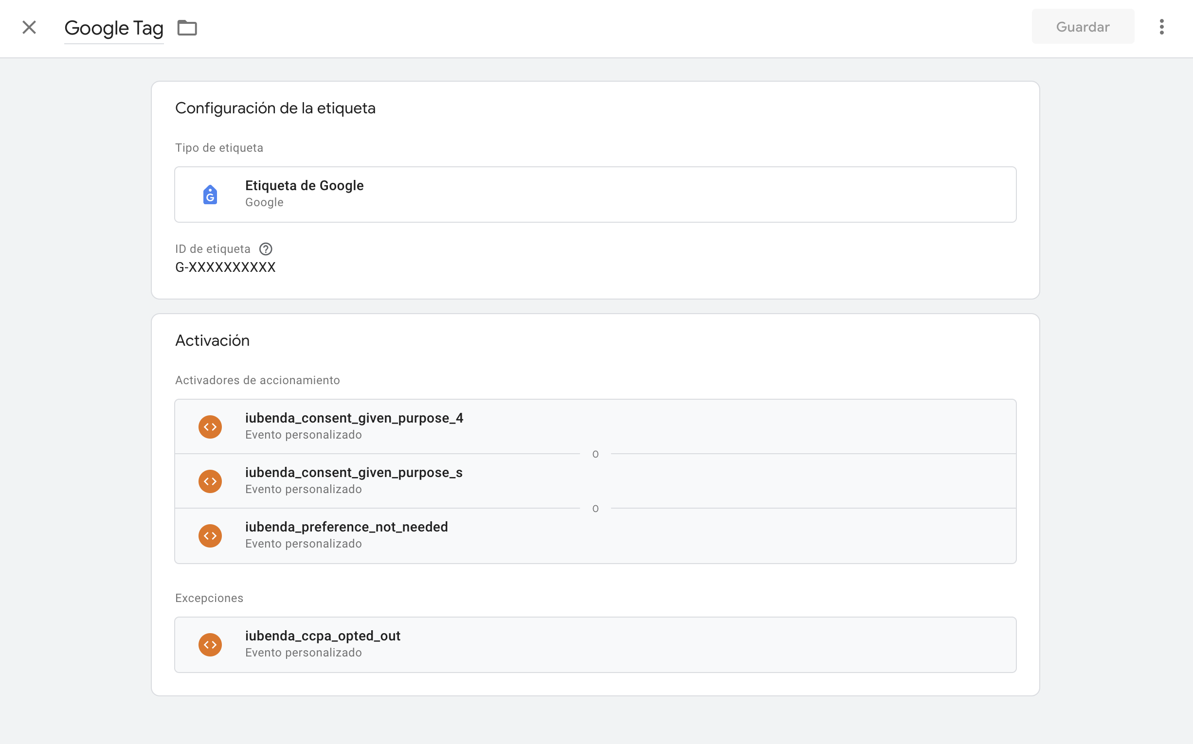Click the event icon on iubenda_ccpa_opted_out

click(x=210, y=645)
